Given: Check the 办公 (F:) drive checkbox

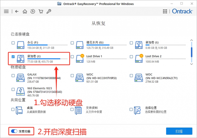Looking at the screenshot, I should (13, 43).
